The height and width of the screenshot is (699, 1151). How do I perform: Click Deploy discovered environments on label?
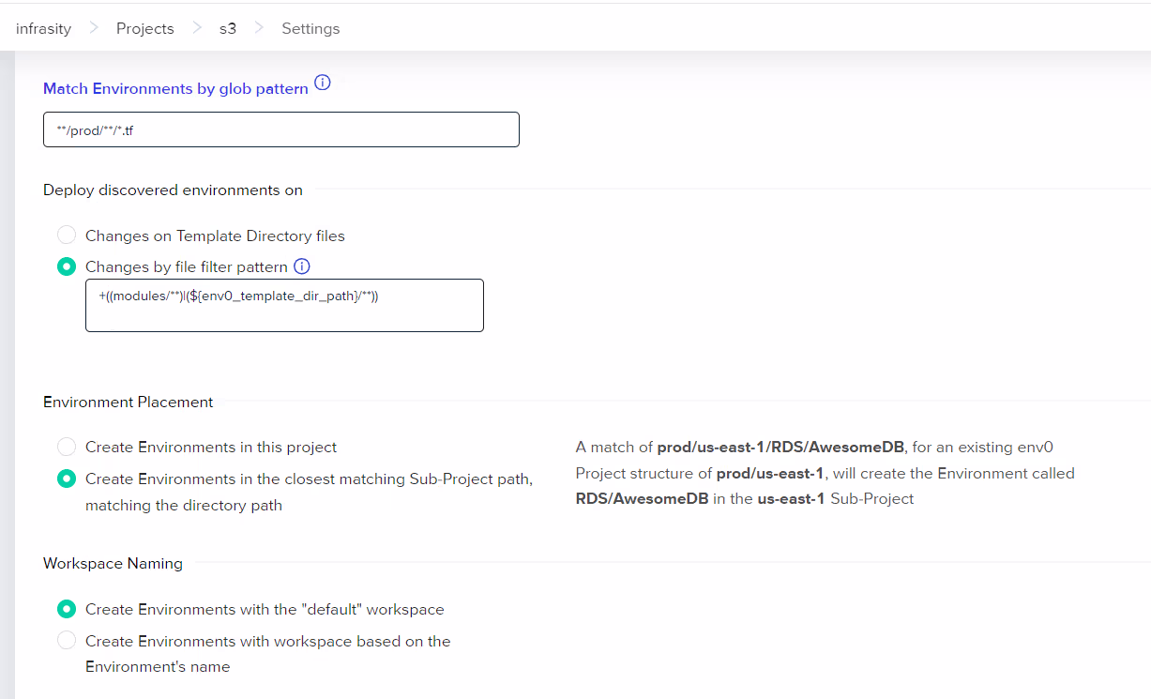click(x=173, y=190)
